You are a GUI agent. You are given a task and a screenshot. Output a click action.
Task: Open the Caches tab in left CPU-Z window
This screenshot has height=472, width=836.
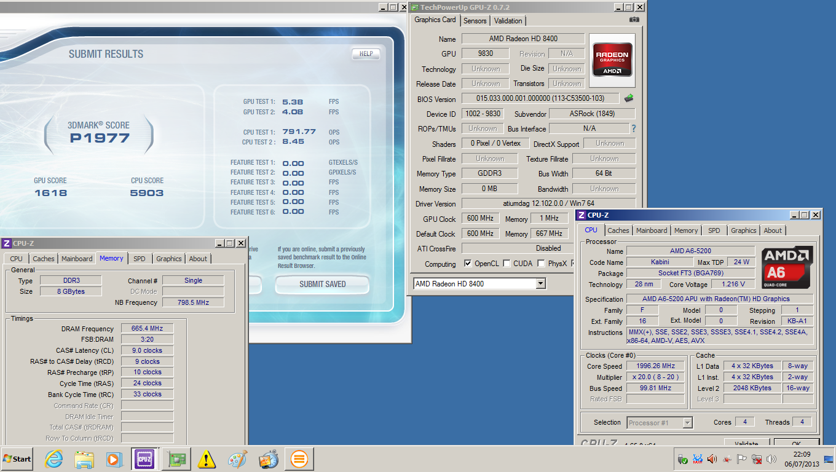44,259
